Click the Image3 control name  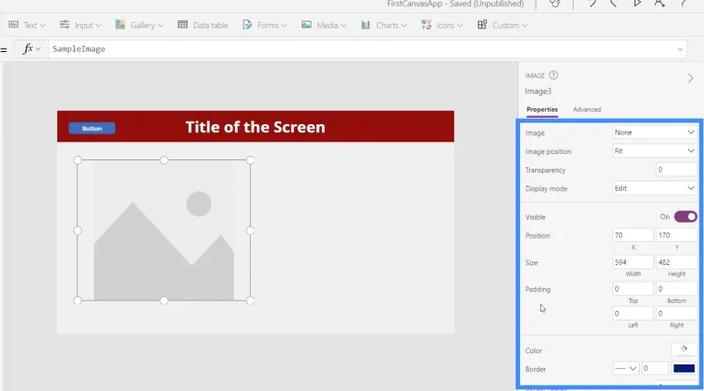pos(538,92)
